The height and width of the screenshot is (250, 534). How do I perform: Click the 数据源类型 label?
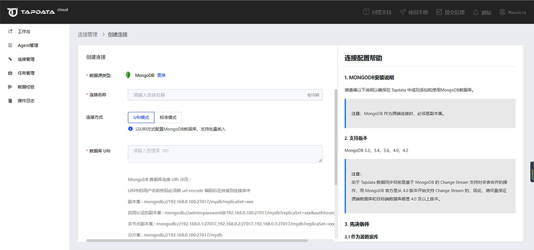click(x=100, y=75)
